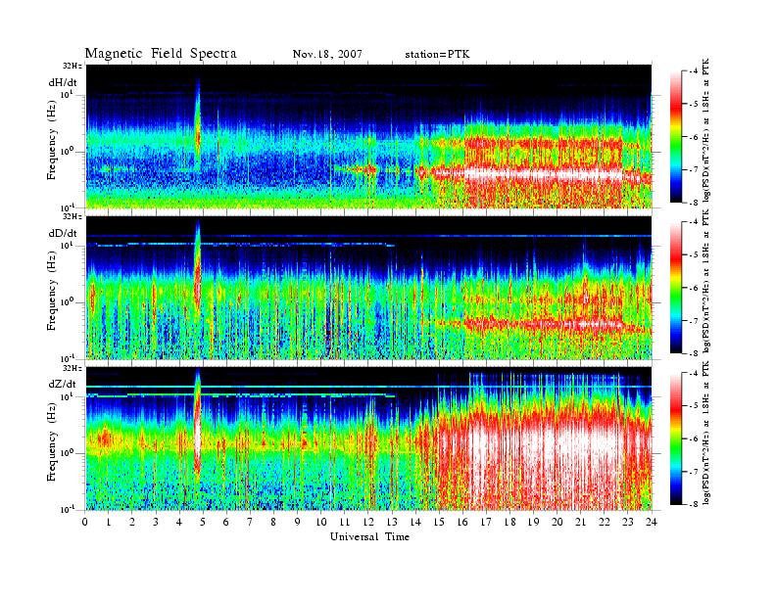Click the "32Hz" label above the dH/dt panel
This screenshot has width=776, height=599.
73,66
